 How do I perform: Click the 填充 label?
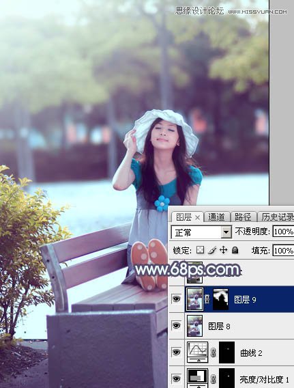coord(261,251)
